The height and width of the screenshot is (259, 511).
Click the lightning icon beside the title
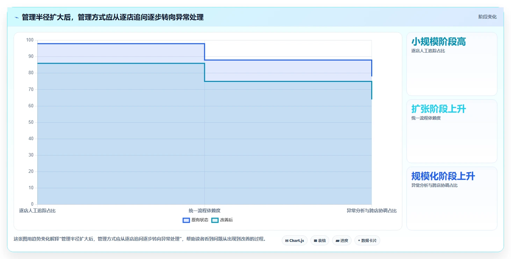17,17
